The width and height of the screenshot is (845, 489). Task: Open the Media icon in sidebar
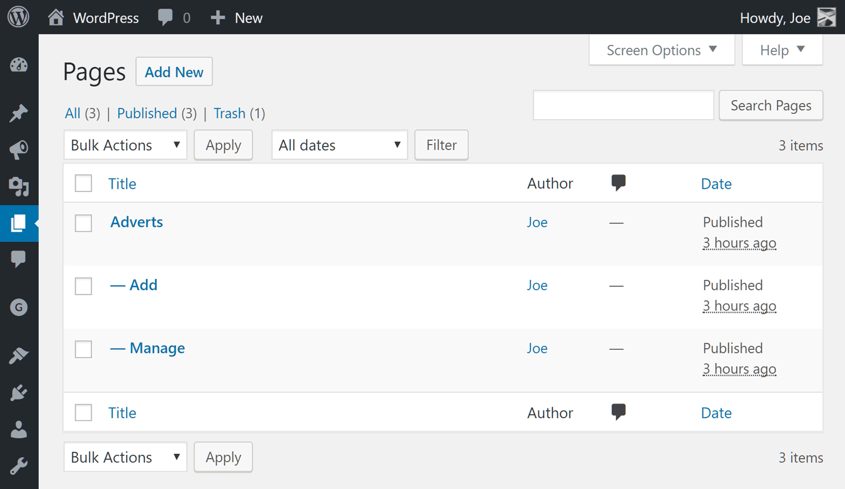tap(19, 187)
